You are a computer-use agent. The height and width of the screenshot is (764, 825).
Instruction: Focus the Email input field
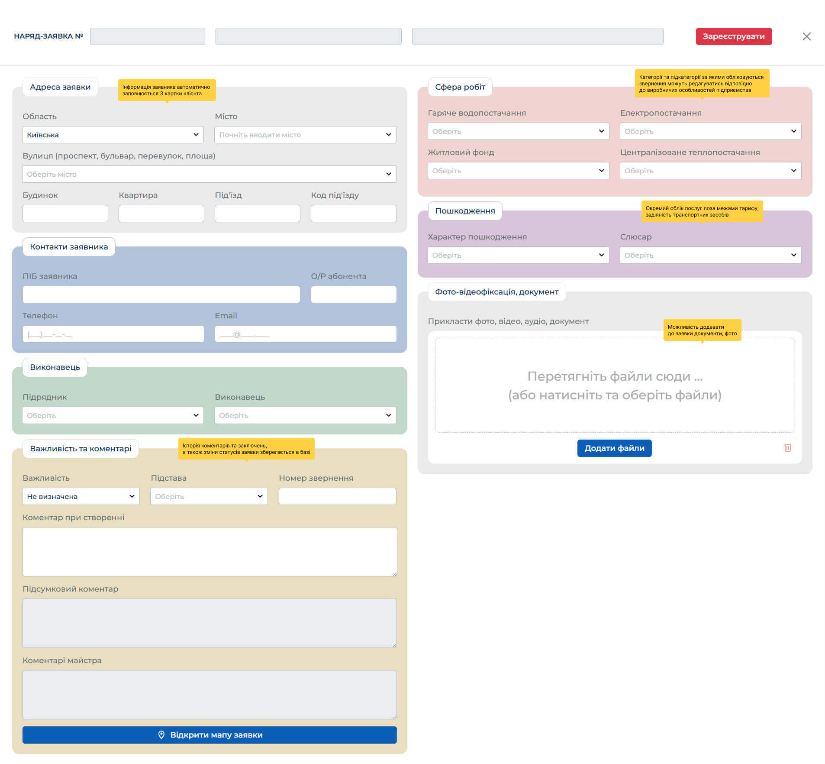click(305, 334)
